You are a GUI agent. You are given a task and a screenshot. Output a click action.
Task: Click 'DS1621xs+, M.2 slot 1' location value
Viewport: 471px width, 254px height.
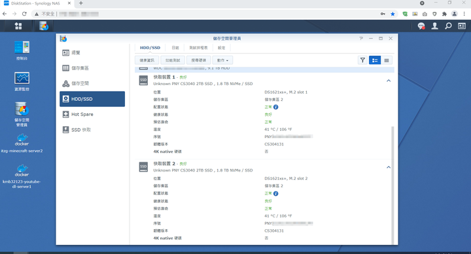tap(286, 92)
